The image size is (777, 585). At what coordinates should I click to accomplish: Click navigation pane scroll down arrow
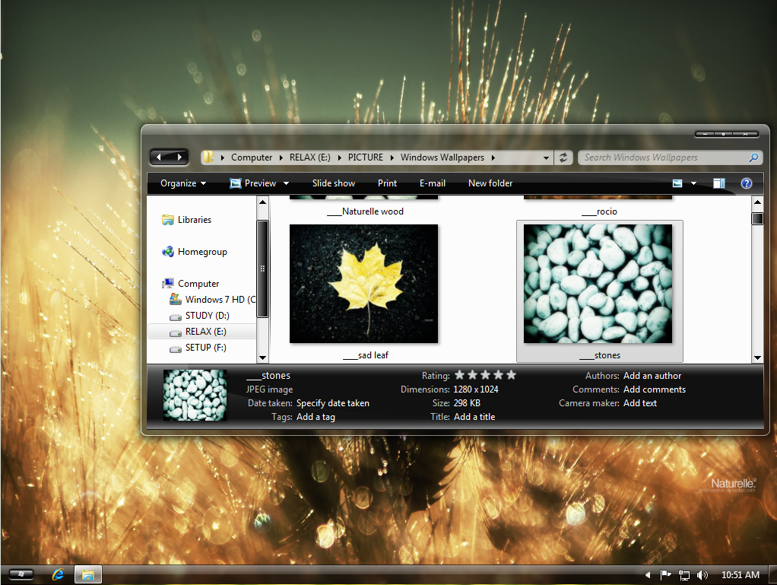(262, 358)
